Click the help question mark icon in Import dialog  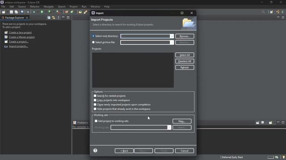point(95,150)
